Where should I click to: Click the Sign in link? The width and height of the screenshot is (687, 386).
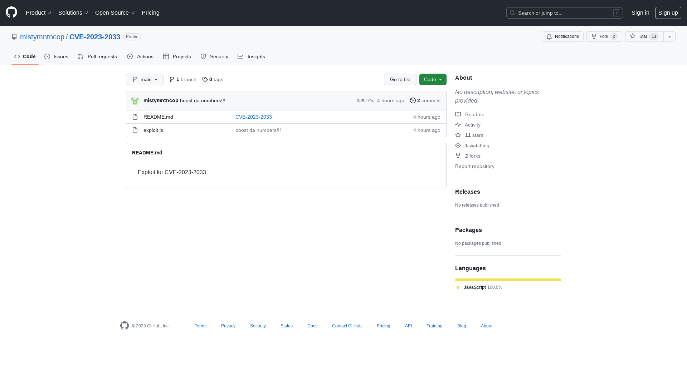(640, 13)
